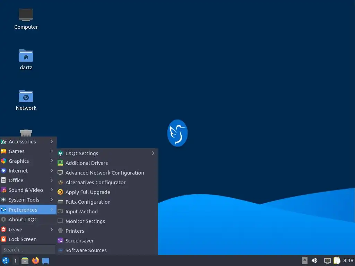Image resolution: width=355 pixels, height=266 pixels.
Task: Expand the Games submenu arrow
Action: (x=52, y=151)
